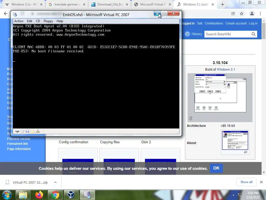Open the Windows 3.1 build screenshot thumbnail
Image resolution: width=266 pixels, height=200 pixels.
point(220,98)
